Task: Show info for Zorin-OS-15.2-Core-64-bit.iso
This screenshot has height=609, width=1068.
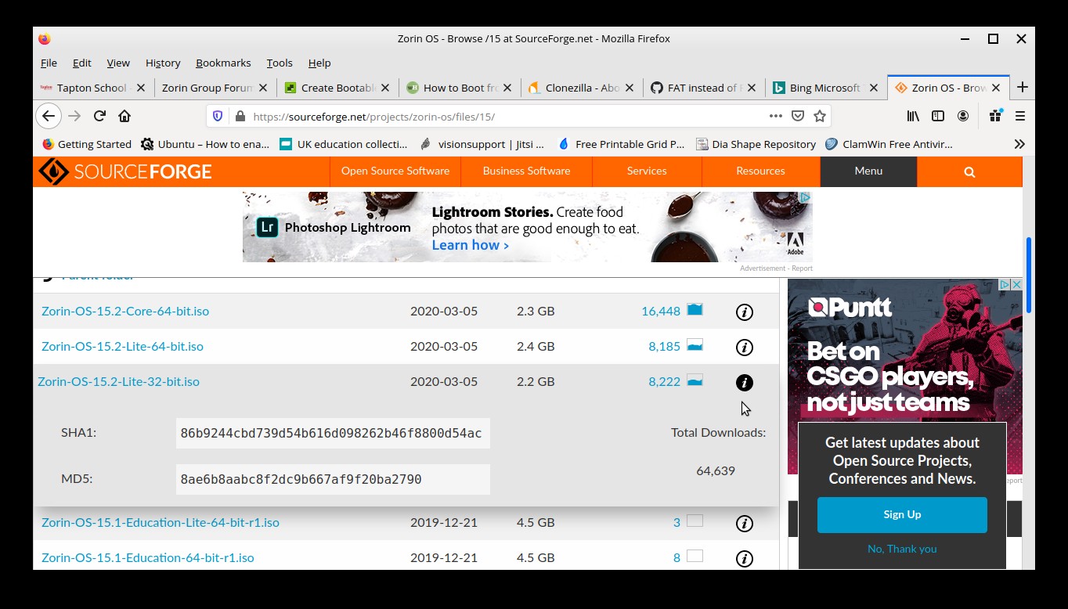Action: (x=744, y=312)
